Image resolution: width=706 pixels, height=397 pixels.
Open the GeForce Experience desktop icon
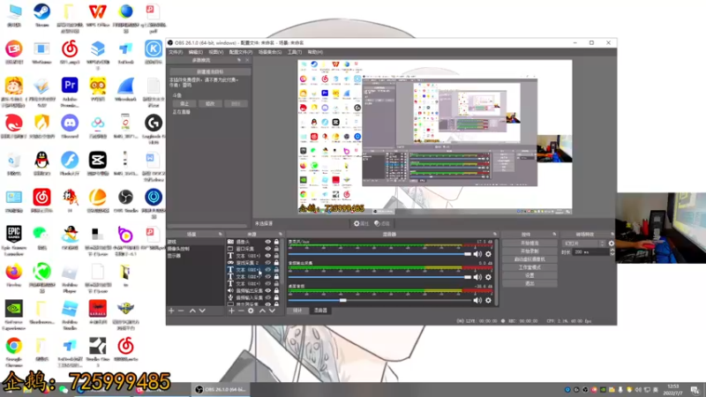click(x=14, y=315)
